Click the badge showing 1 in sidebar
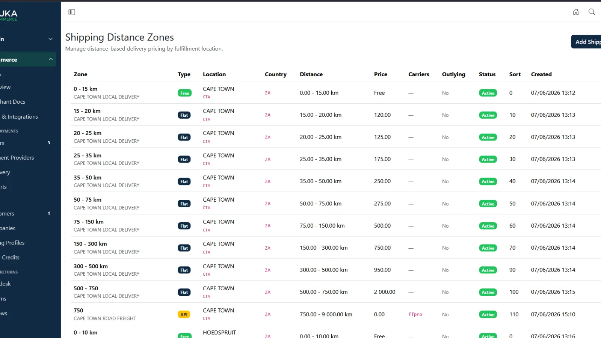This screenshot has height=338, width=601. 49,213
